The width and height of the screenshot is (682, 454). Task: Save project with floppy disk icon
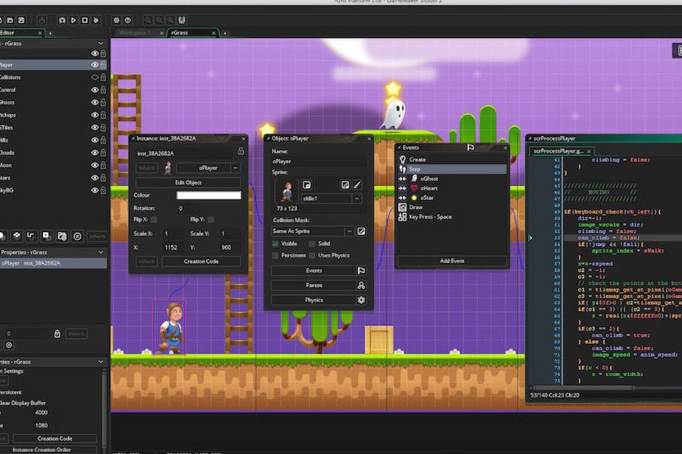(21, 20)
